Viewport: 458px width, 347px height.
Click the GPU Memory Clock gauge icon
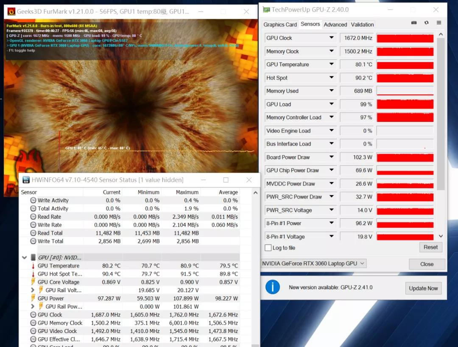click(x=33, y=323)
